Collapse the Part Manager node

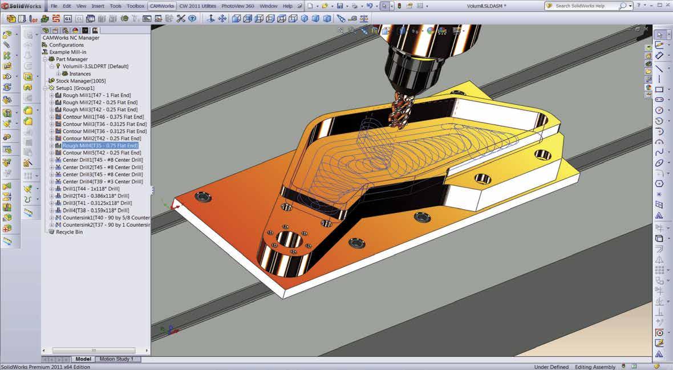tap(44, 59)
